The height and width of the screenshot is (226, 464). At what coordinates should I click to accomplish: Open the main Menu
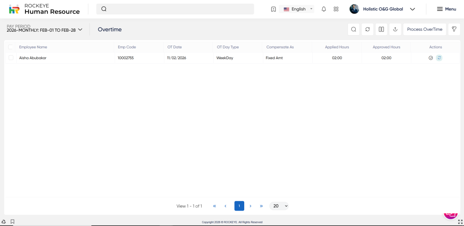446,9
